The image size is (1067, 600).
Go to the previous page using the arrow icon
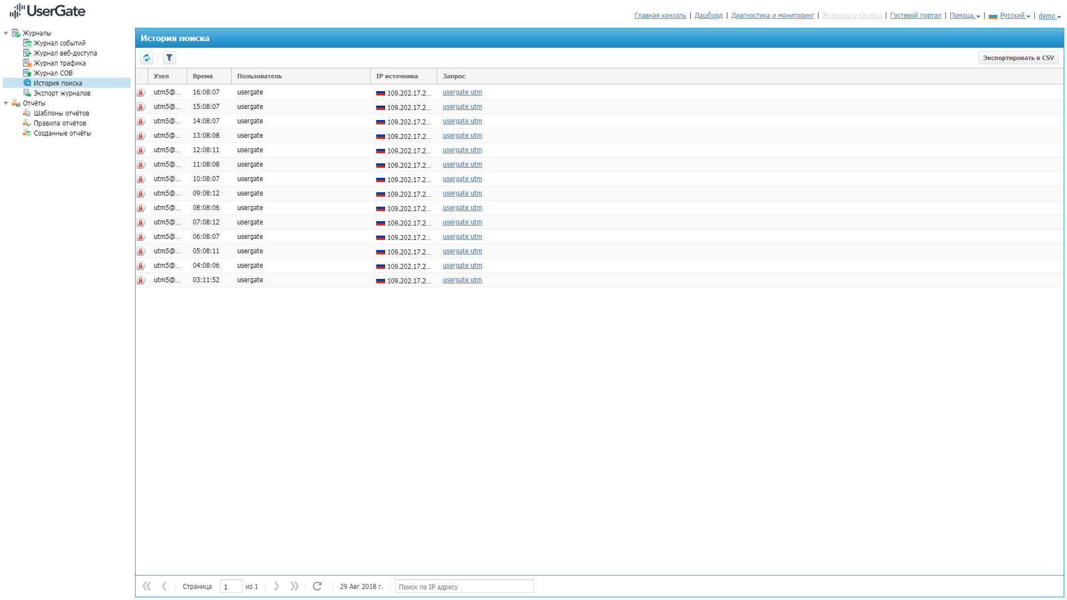click(x=164, y=586)
